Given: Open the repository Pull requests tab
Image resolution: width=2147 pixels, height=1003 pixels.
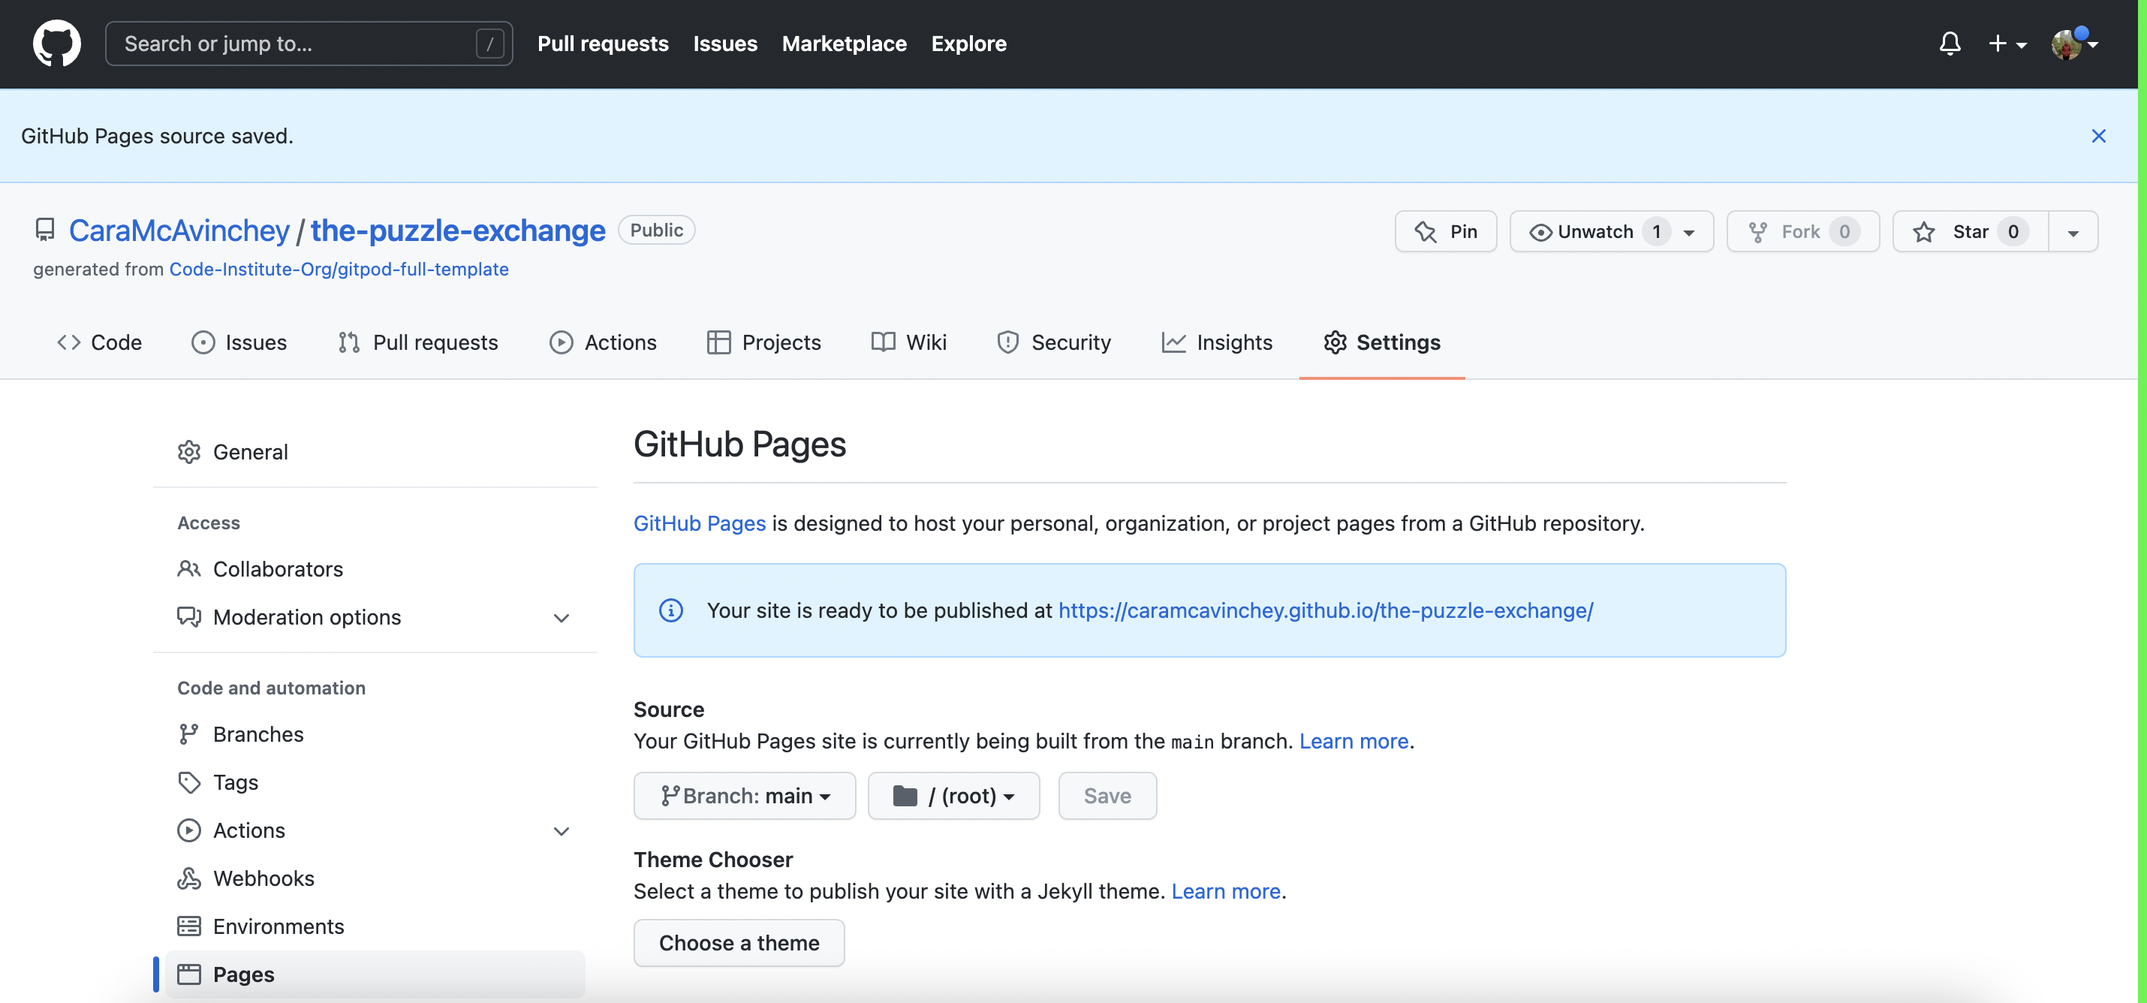Looking at the screenshot, I should click(417, 342).
